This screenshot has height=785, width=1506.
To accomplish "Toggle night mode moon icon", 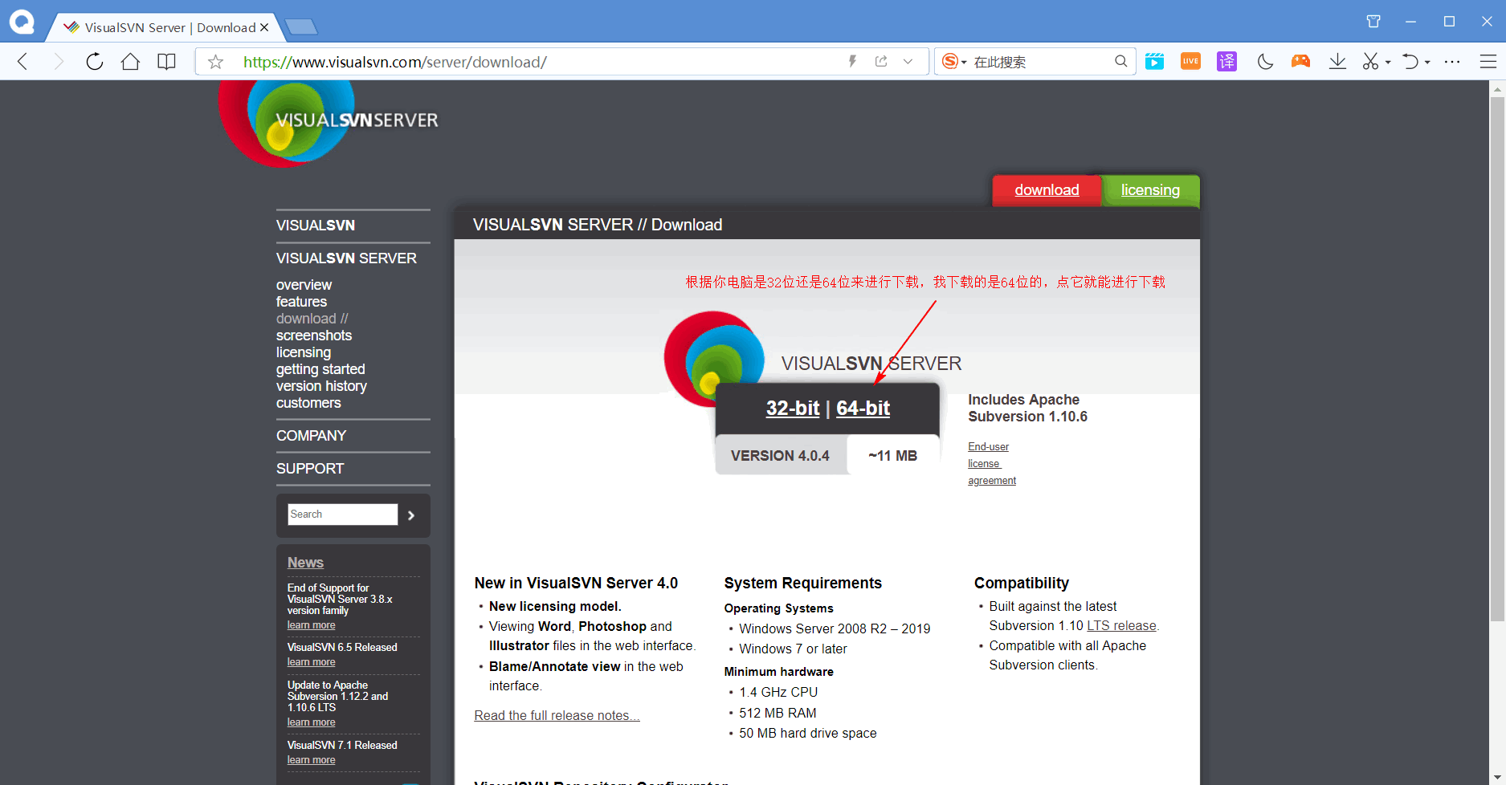I will (x=1265, y=62).
